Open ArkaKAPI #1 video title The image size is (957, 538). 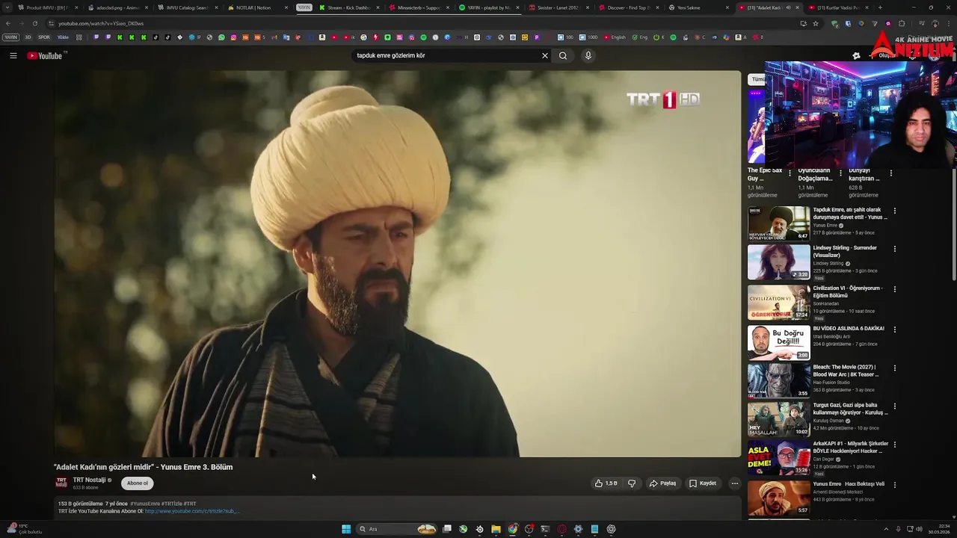850,448
